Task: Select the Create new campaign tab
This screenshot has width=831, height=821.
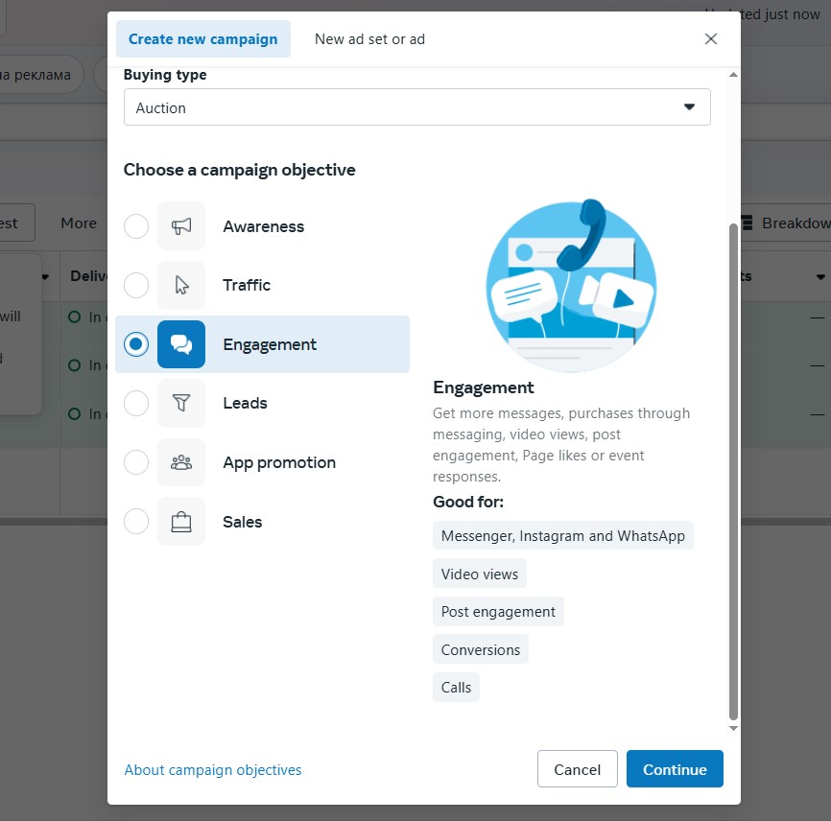Action: [203, 39]
